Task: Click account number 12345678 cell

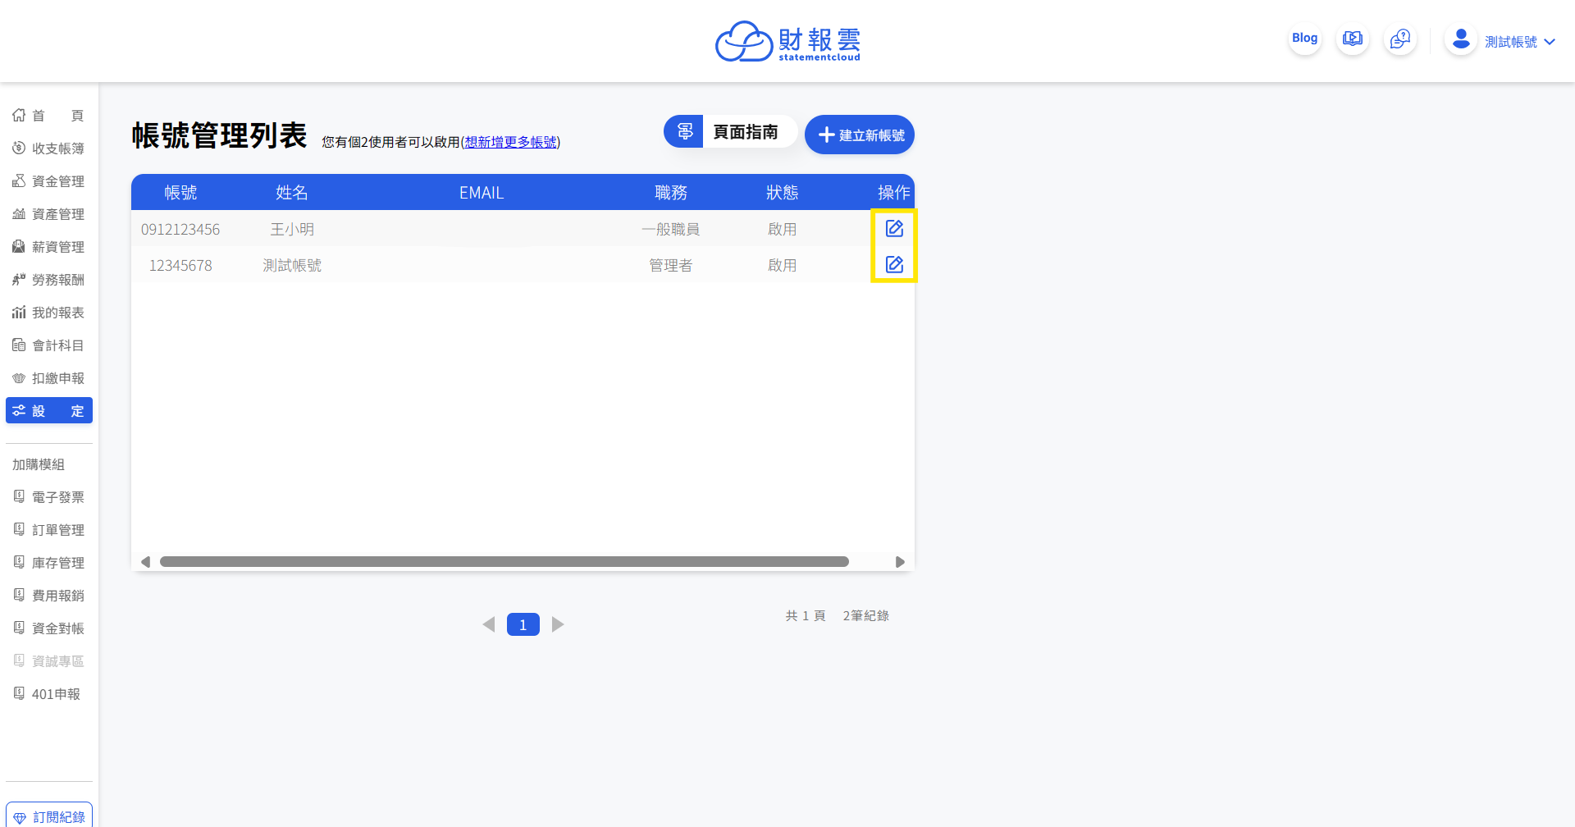Action: point(180,266)
